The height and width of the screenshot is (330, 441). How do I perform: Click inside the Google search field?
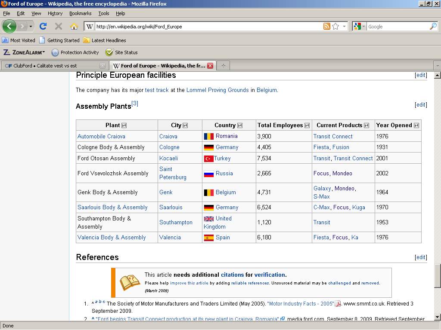[396, 26]
